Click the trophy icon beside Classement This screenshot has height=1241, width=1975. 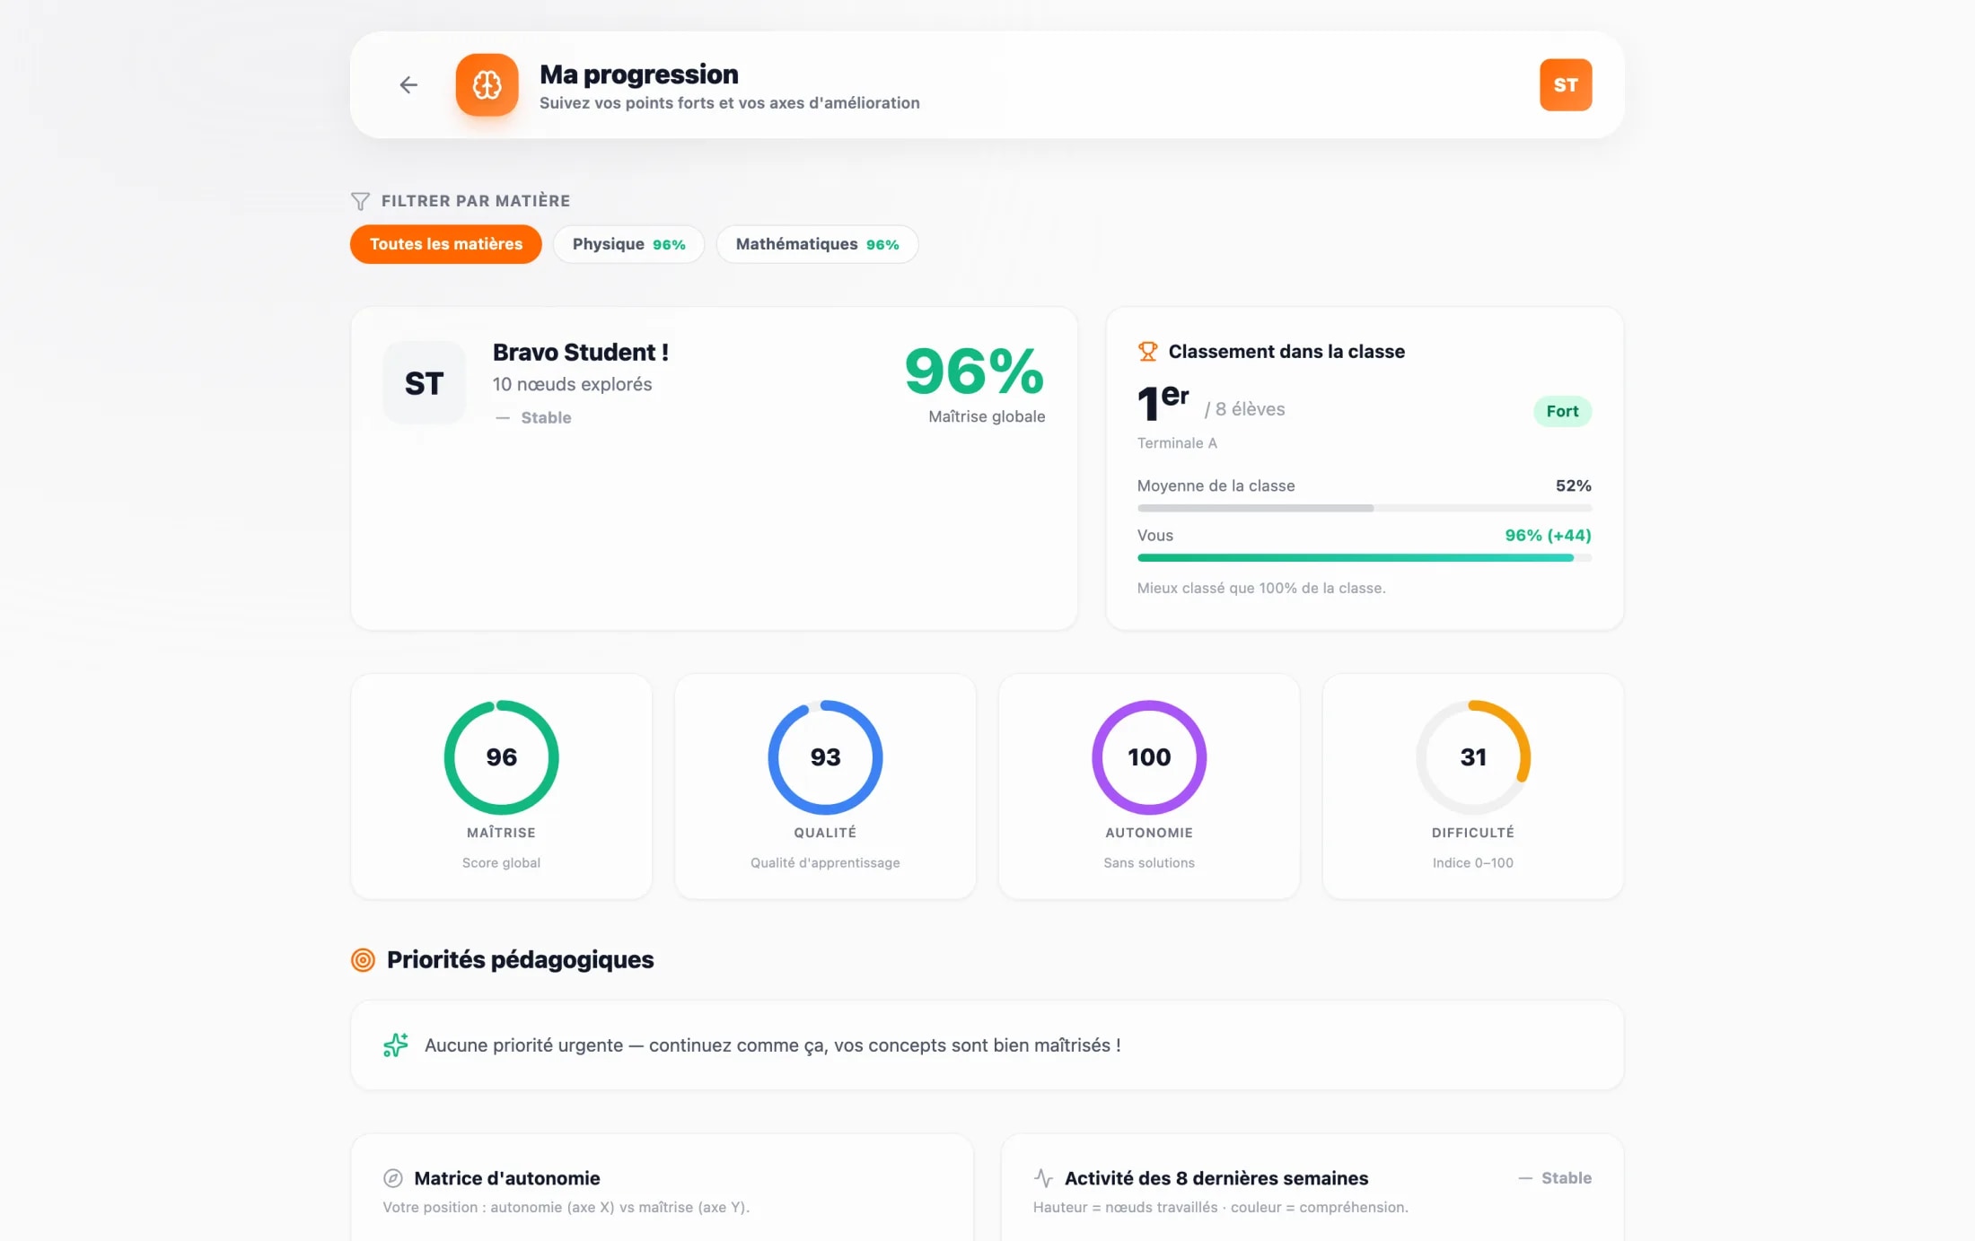(1147, 351)
